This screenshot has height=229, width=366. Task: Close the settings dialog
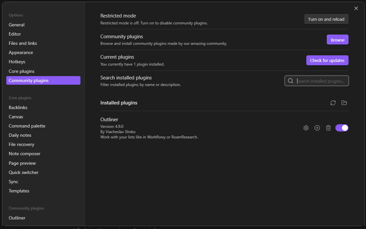pyautogui.click(x=356, y=9)
